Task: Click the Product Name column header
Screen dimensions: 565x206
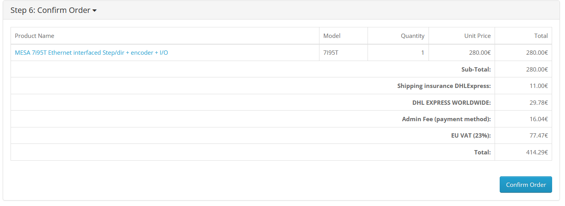Action: (34, 36)
